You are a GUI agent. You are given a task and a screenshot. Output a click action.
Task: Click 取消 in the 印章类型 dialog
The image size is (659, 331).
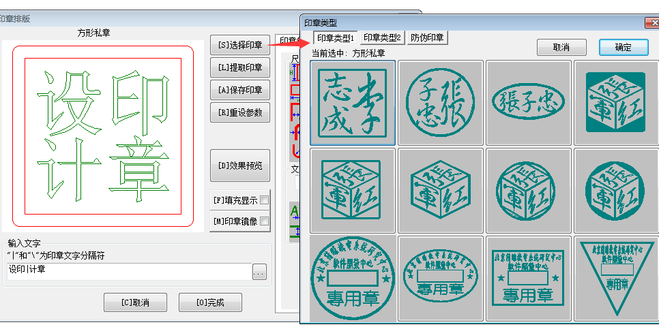561,48
